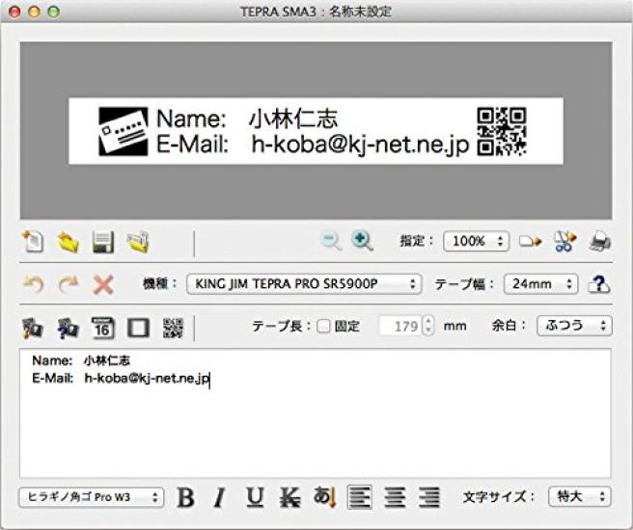This screenshot has height=530, width=633.
Task: Zoom in with the magnifier plus icon
Action: coord(363,242)
